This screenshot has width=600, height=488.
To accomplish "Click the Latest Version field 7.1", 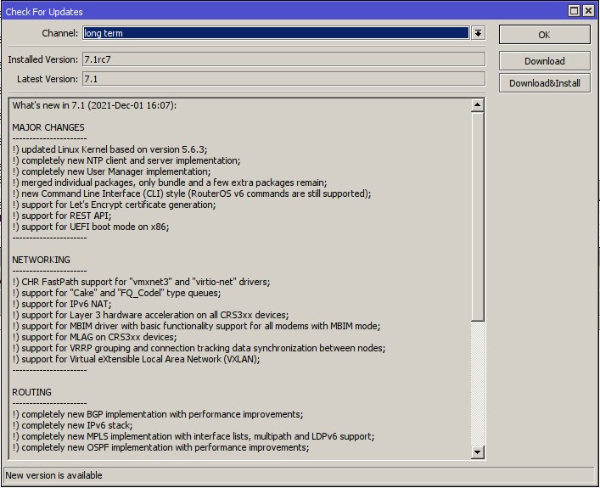I will click(x=283, y=79).
